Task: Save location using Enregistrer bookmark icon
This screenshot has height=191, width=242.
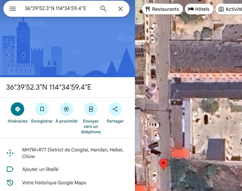Action: point(42,109)
